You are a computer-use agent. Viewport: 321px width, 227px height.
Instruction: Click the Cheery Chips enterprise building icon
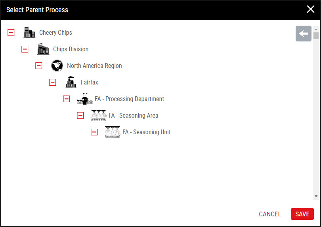click(29, 32)
